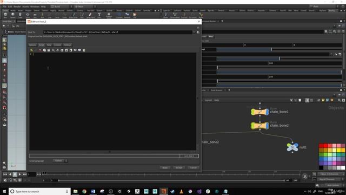The image size is (346, 195).
Task: Select the white swatch in color palette
Action: (343, 168)
